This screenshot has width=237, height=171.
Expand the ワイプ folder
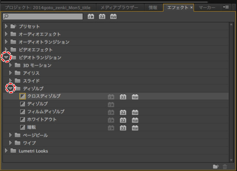(10, 143)
